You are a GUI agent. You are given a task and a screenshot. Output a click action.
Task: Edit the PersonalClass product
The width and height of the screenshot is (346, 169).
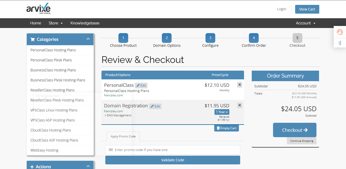coord(141,86)
